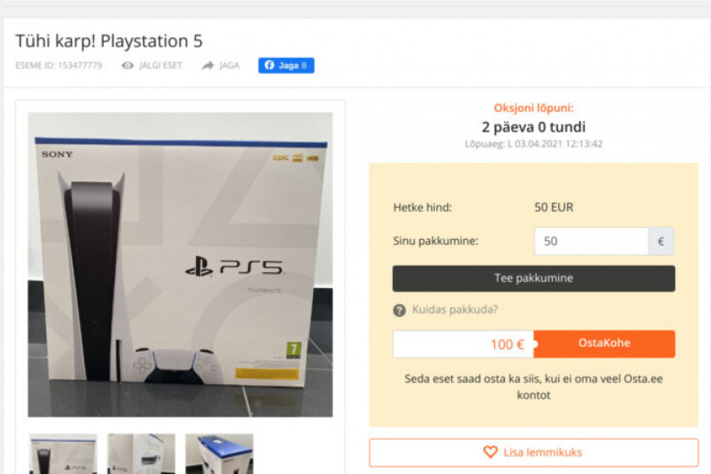Image resolution: width=711 pixels, height=474 pixels.
Task: Click the Sinu pakkumine bid input field
Action: pos(591,241)
